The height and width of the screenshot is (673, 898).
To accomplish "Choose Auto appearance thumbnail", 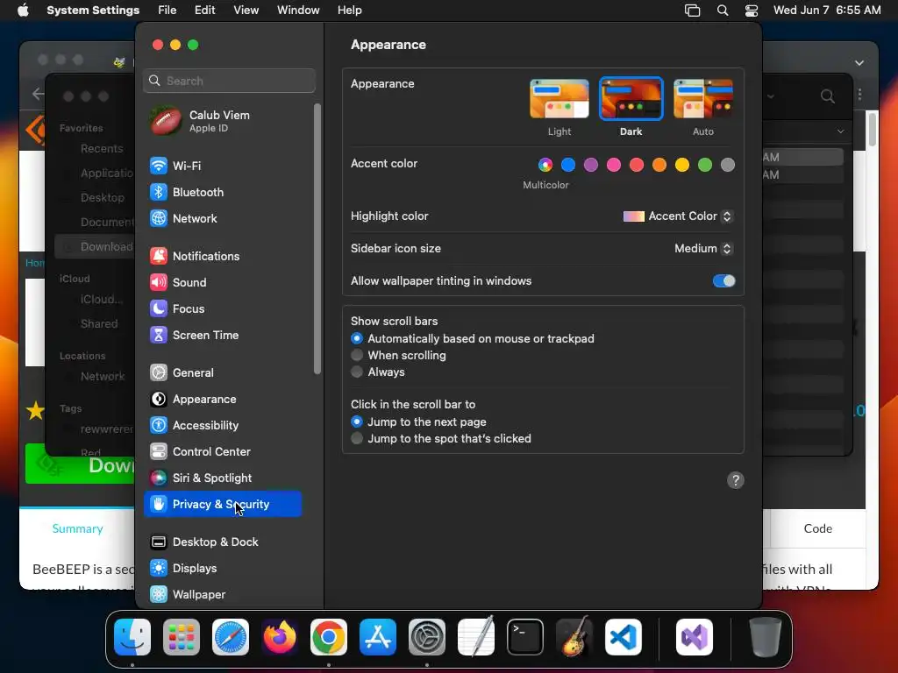I will click(x=703, y=99).
